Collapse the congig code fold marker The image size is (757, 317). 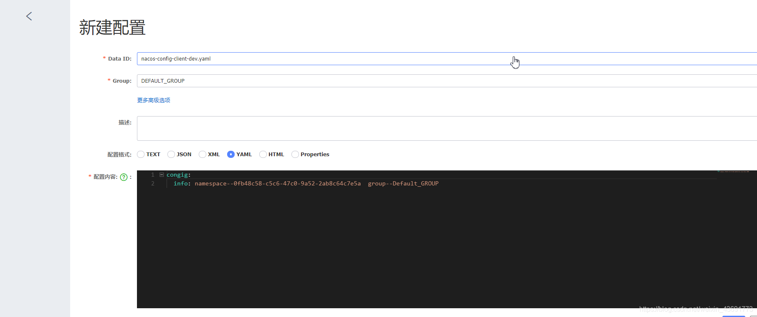162,175
